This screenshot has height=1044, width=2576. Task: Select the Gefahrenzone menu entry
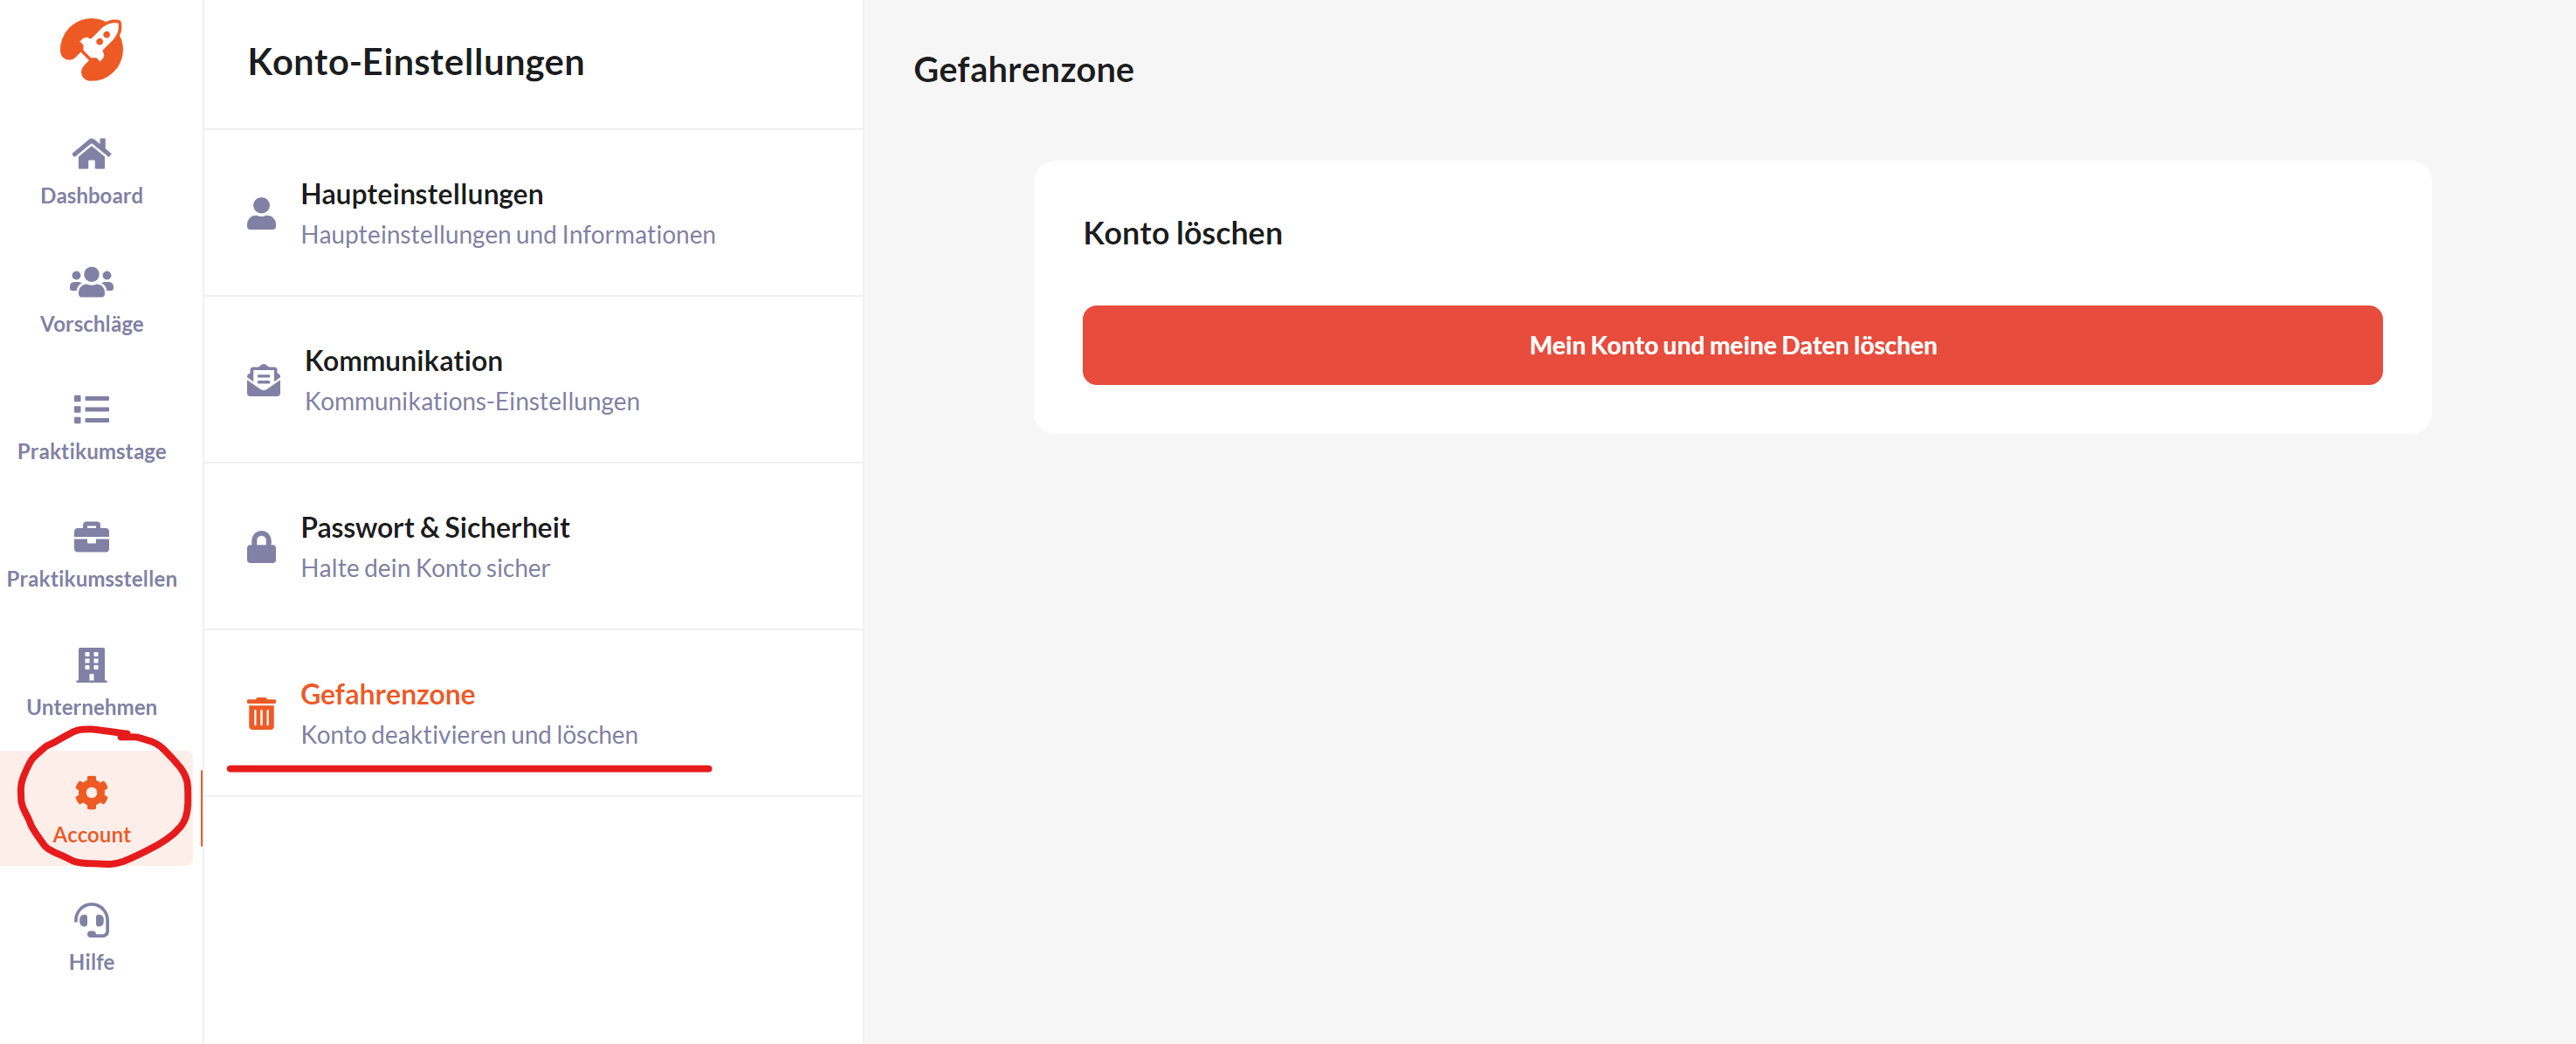pos(533,713)
